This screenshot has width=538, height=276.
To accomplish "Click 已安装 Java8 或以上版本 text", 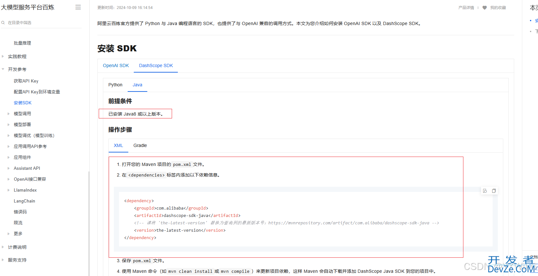I will [x=136, y=114].
